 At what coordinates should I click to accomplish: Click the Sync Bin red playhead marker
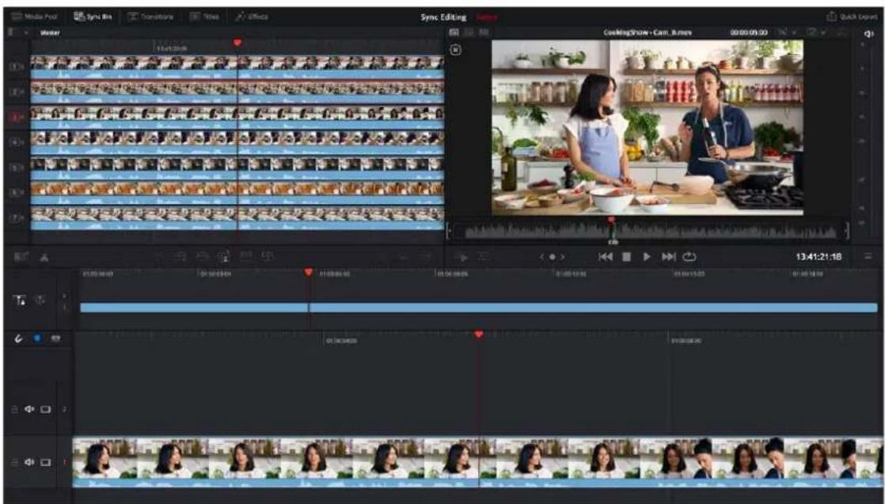point(237,42)
